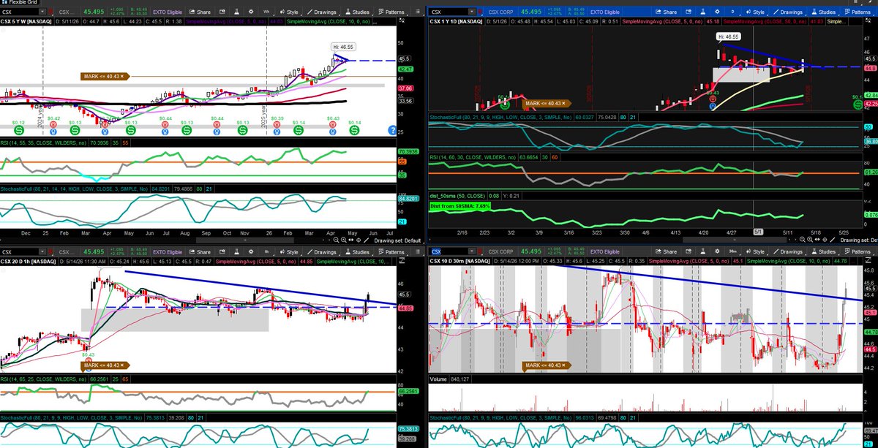Viewport: 878px width, 448px height.
Task: Open Studies menu in the daily chart
Action: [825, 12]
